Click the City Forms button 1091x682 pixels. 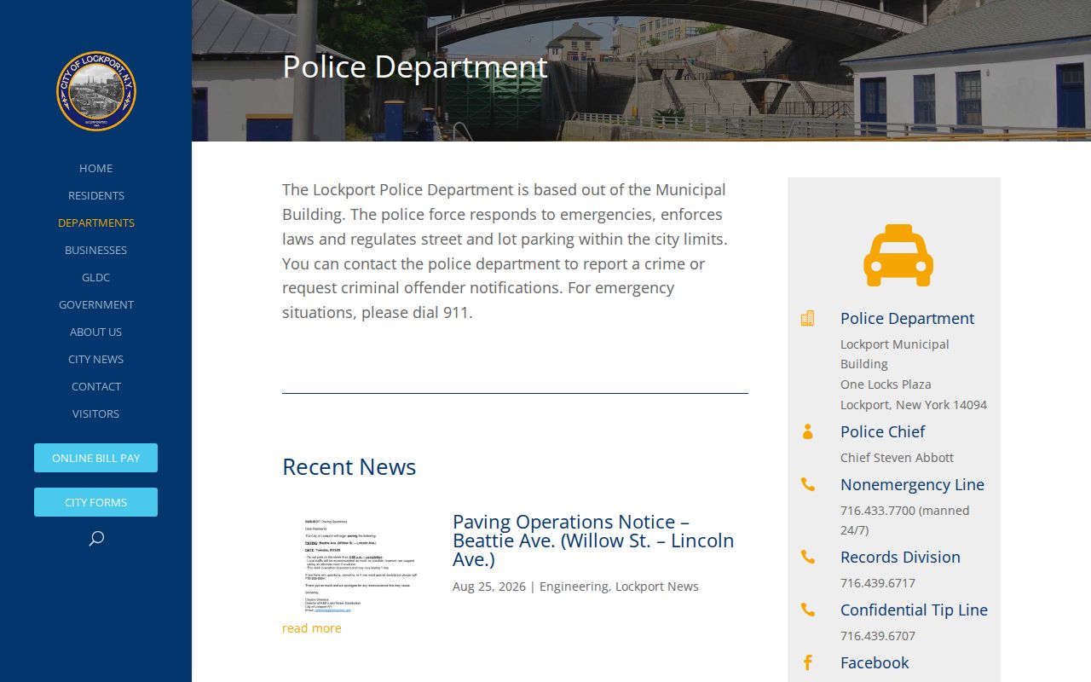[x=95, y=502]
